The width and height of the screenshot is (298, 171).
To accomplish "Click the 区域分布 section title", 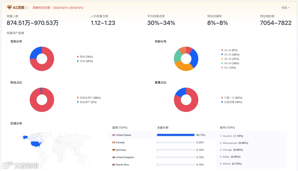I will pos(16,124).
